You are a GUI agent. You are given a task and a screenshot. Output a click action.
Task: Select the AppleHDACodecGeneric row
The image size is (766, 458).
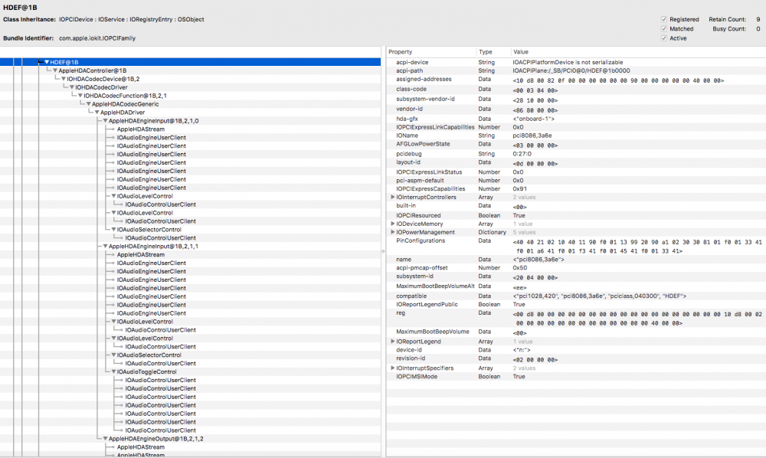(x=191, y=104)
